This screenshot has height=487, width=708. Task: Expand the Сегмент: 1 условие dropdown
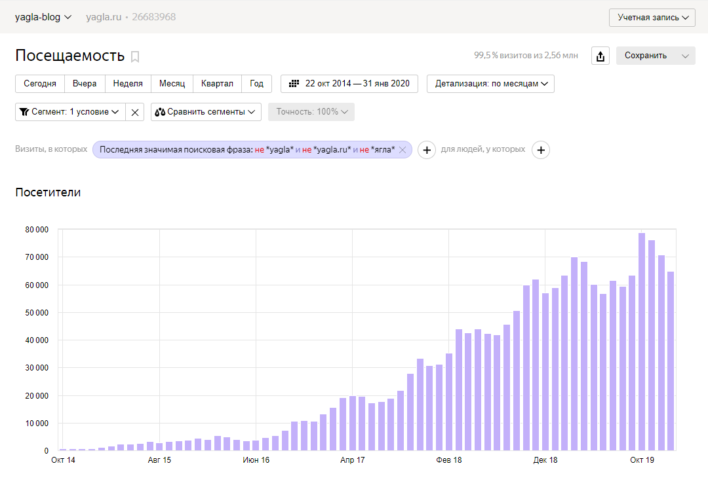pos(69,112)
